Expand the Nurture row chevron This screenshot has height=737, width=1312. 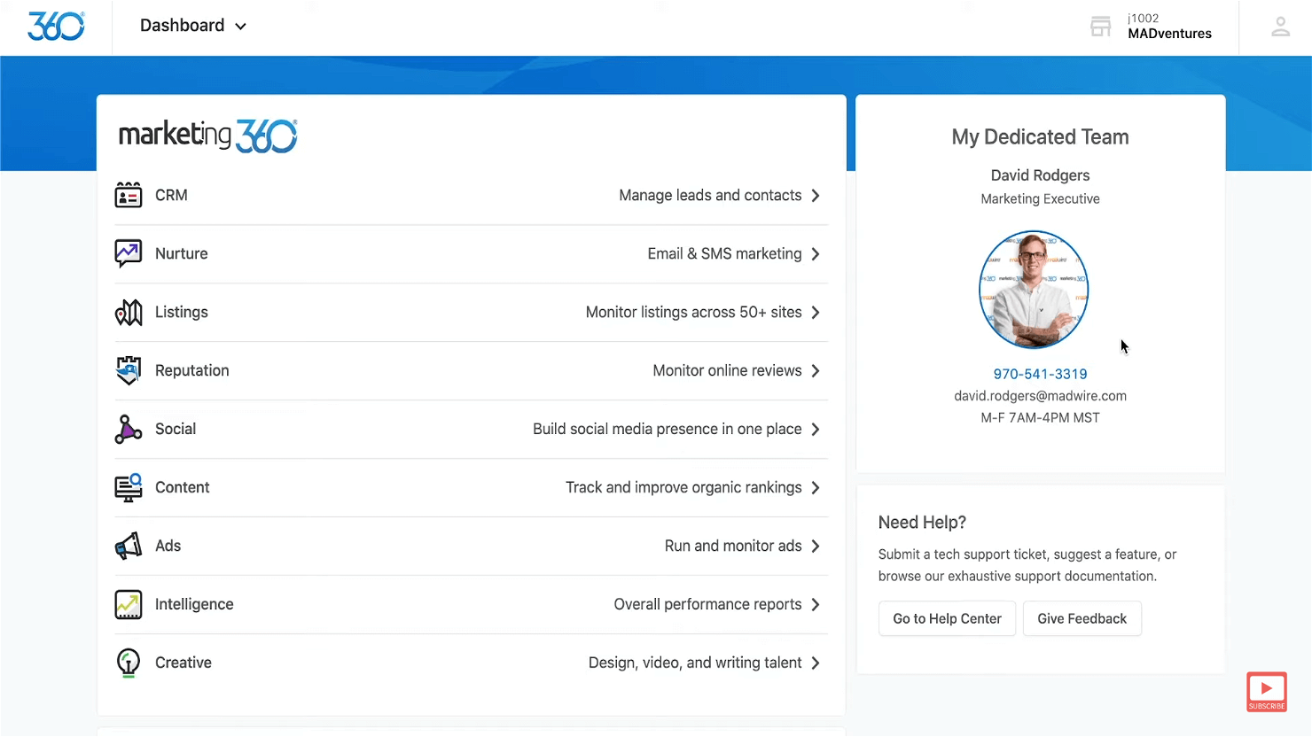tap(816, 253)
